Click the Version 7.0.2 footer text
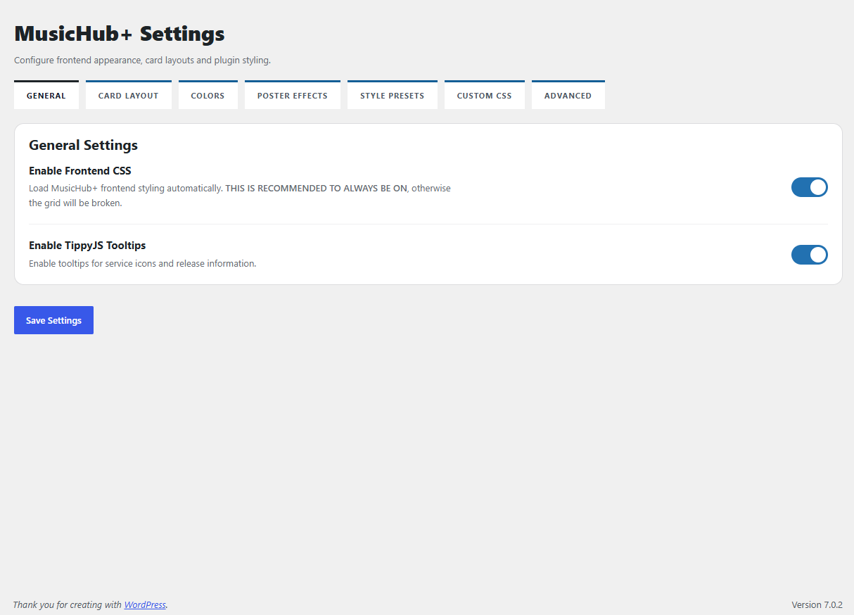 point(817,604)
